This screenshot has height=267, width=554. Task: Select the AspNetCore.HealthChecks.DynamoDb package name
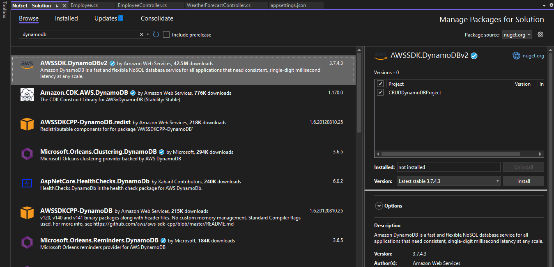coord(95,181)
